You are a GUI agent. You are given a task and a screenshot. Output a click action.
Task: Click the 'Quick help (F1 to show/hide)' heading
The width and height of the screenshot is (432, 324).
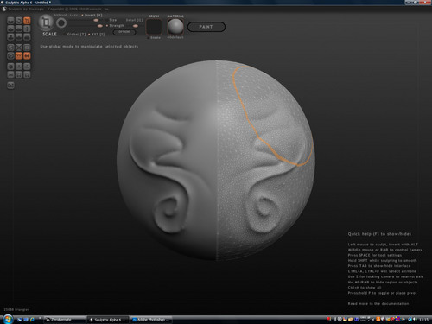pos(379,234)
